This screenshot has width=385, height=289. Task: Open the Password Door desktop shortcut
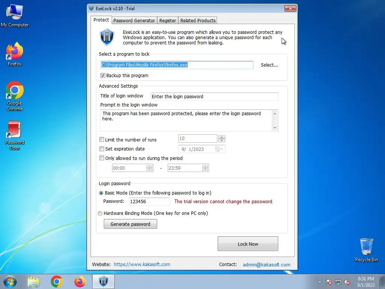[15, 135]
